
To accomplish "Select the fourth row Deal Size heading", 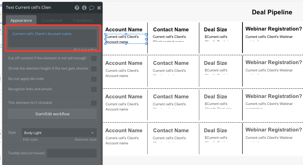I will tap(216, 130).
